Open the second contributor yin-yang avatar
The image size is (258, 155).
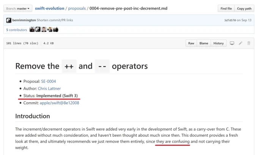point(38,29)
